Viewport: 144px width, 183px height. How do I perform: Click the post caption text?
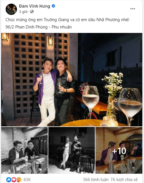(x=67, y=20)
